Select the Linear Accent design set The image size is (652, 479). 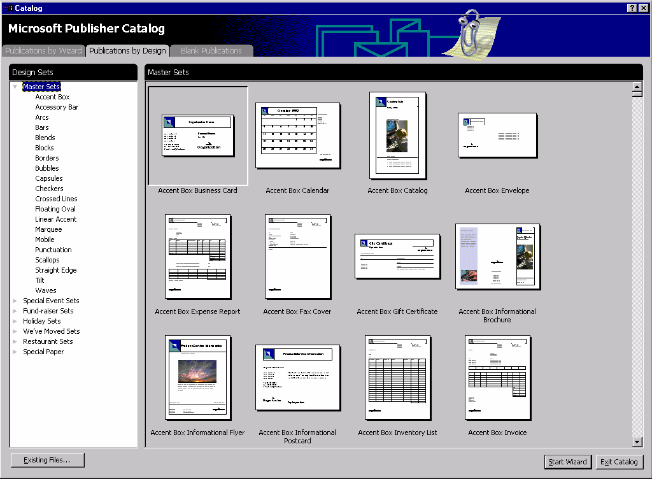coord(56,219)
